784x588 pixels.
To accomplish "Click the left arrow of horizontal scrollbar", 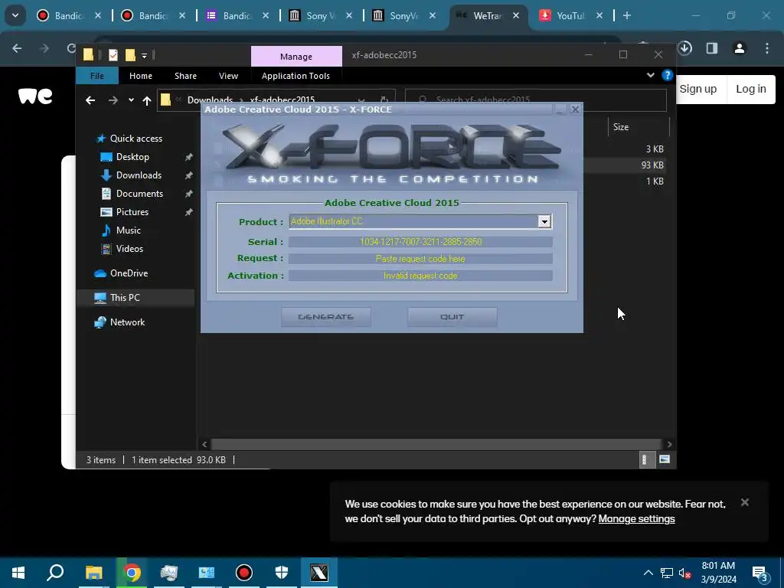I will tap(204, 444).
